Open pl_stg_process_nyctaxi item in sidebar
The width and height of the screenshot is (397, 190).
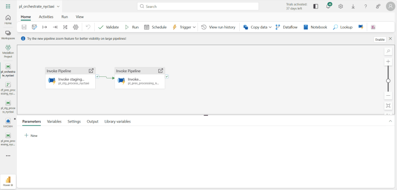[x=8, y=107]
